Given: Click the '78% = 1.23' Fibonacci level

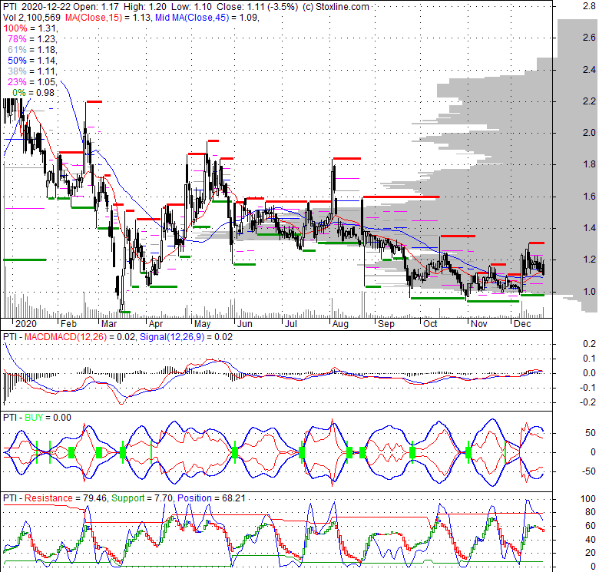Looking at the screenshot, I should click(x=32, y=39).
